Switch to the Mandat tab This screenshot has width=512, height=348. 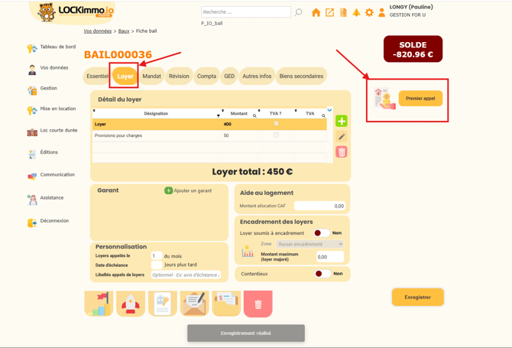coord(151,76)
